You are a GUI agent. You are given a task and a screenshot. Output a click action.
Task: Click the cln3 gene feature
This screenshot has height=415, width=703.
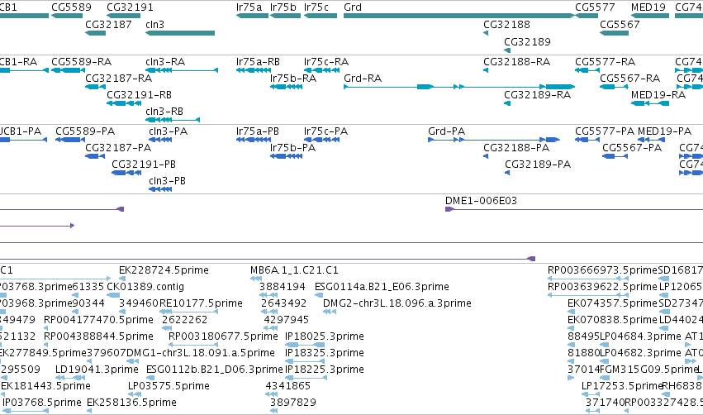180,33
